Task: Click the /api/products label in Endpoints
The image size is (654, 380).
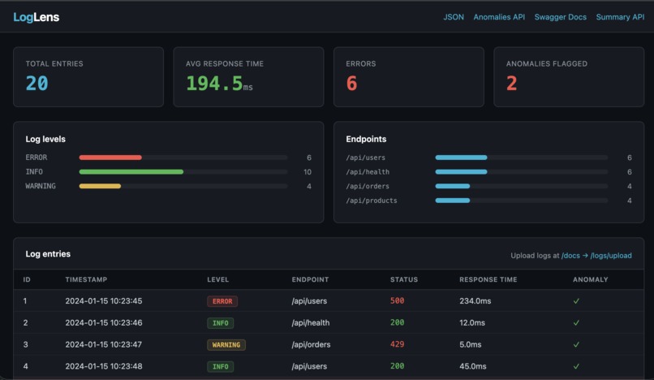Action: point(371,201)
